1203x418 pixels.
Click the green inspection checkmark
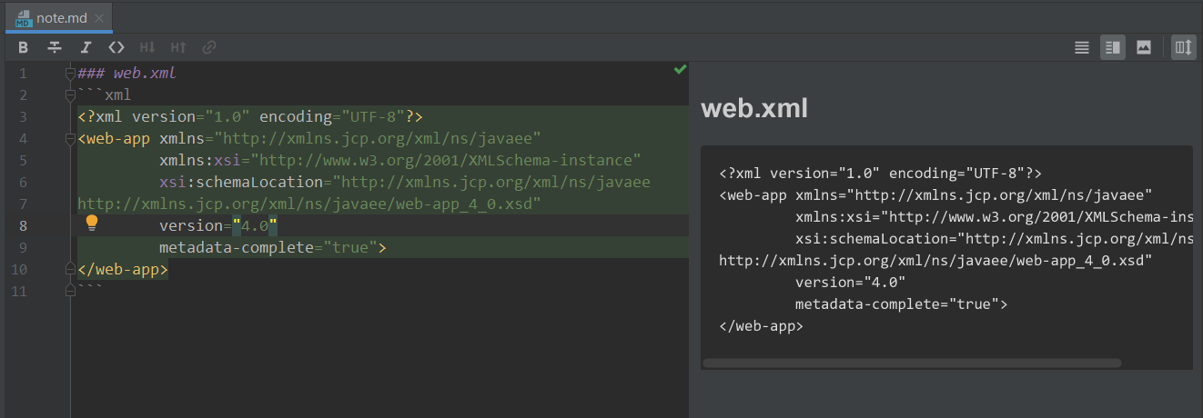[680, 69]
